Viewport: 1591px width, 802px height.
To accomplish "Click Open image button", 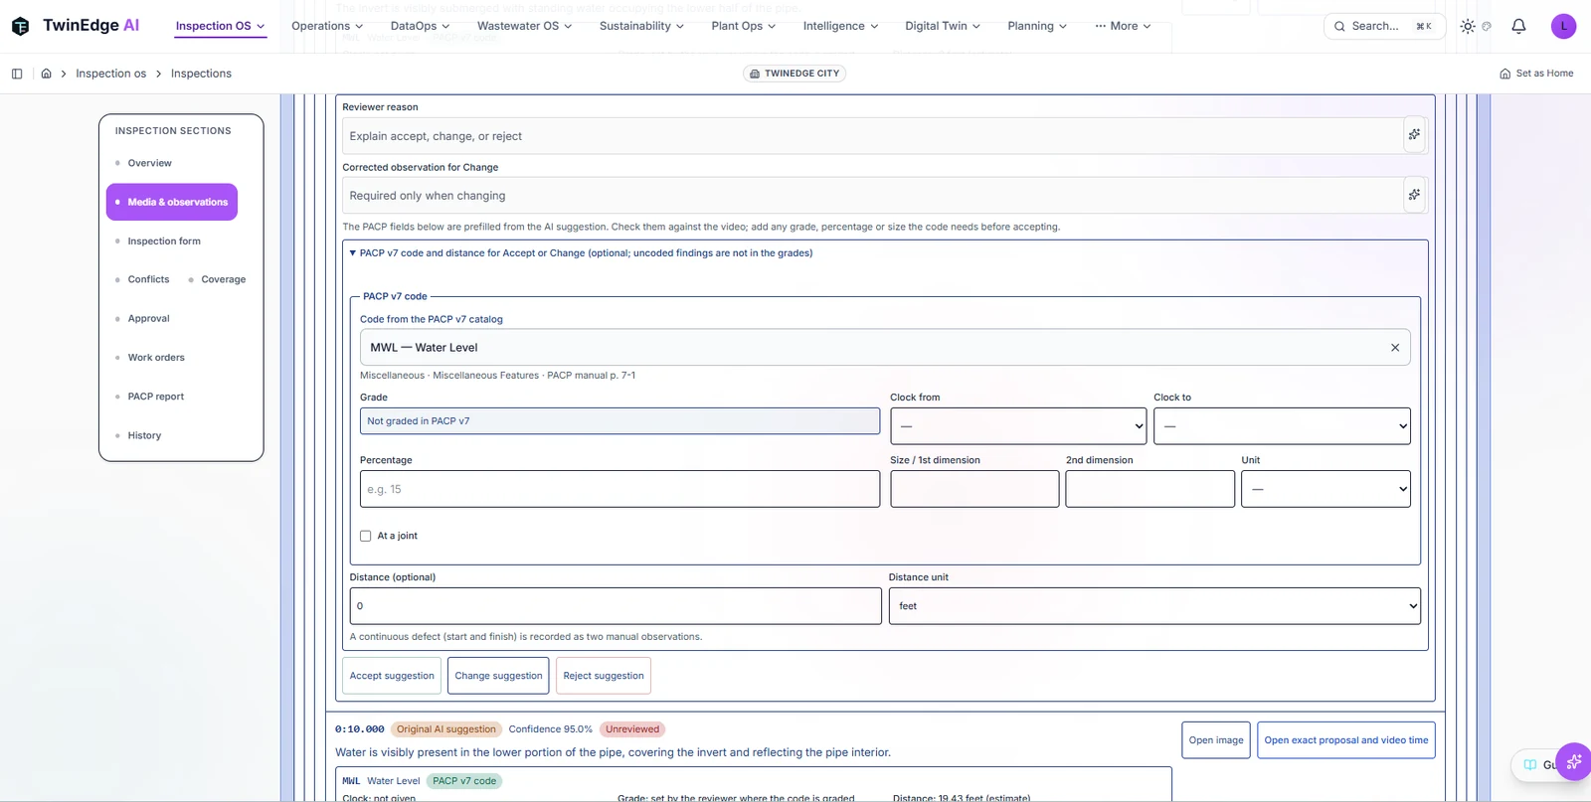I will [x=1216, y=740].
